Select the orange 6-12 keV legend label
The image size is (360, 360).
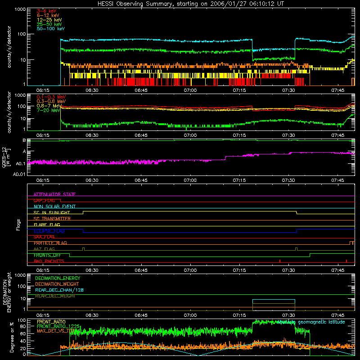[x=48, y=15]
